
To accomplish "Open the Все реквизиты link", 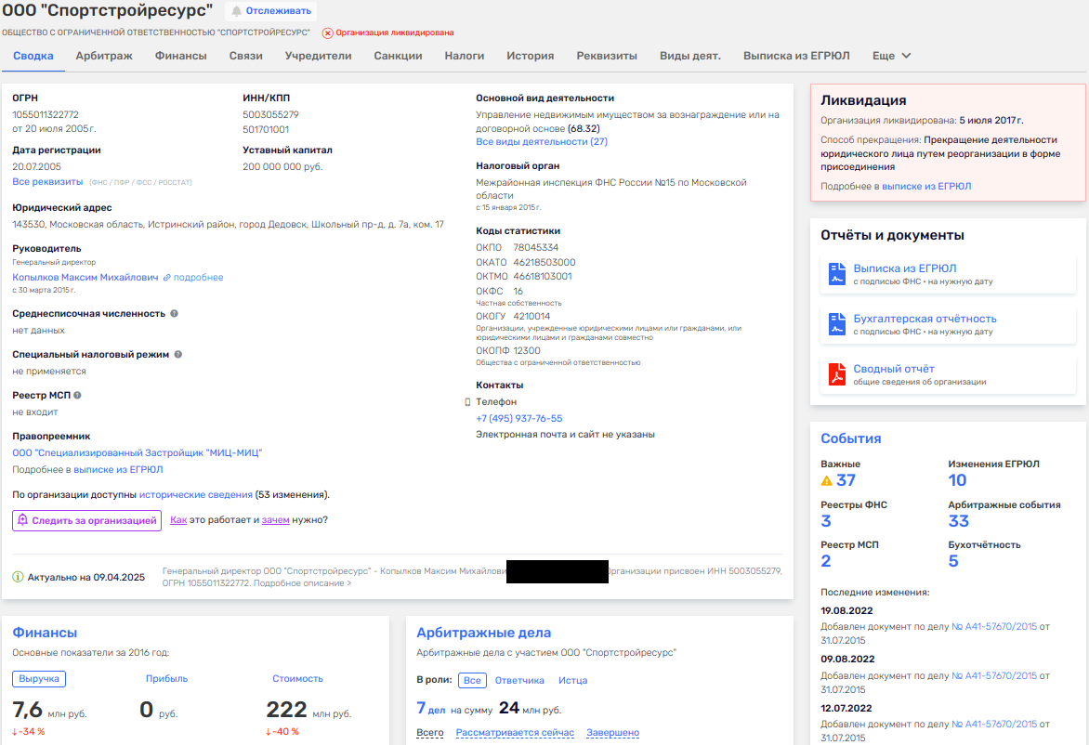I will tap(47, 182).
